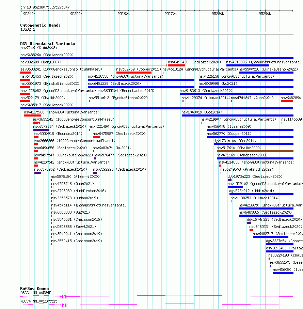Open nsv6579864 (Sedlazeck2020) variant
This screenshot has width=303, height=309.
(x=60, y=126)
